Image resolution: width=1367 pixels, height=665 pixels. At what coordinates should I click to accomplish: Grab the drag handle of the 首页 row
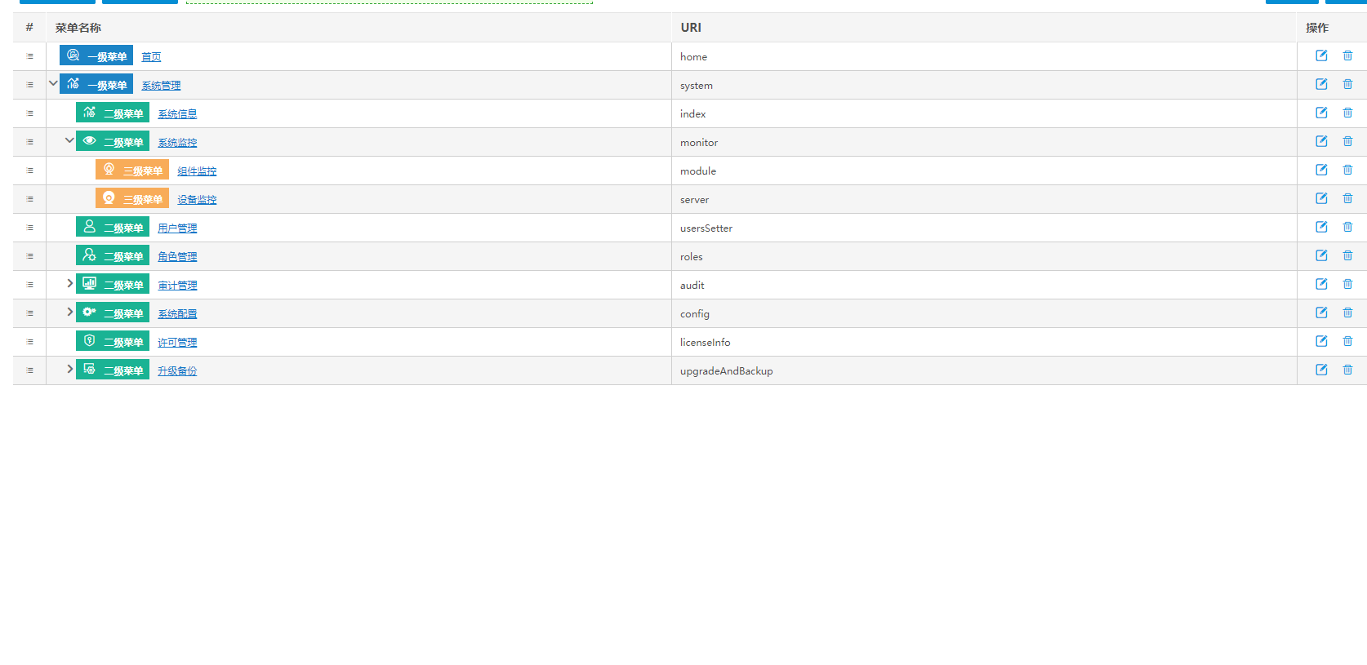point(30,56)
